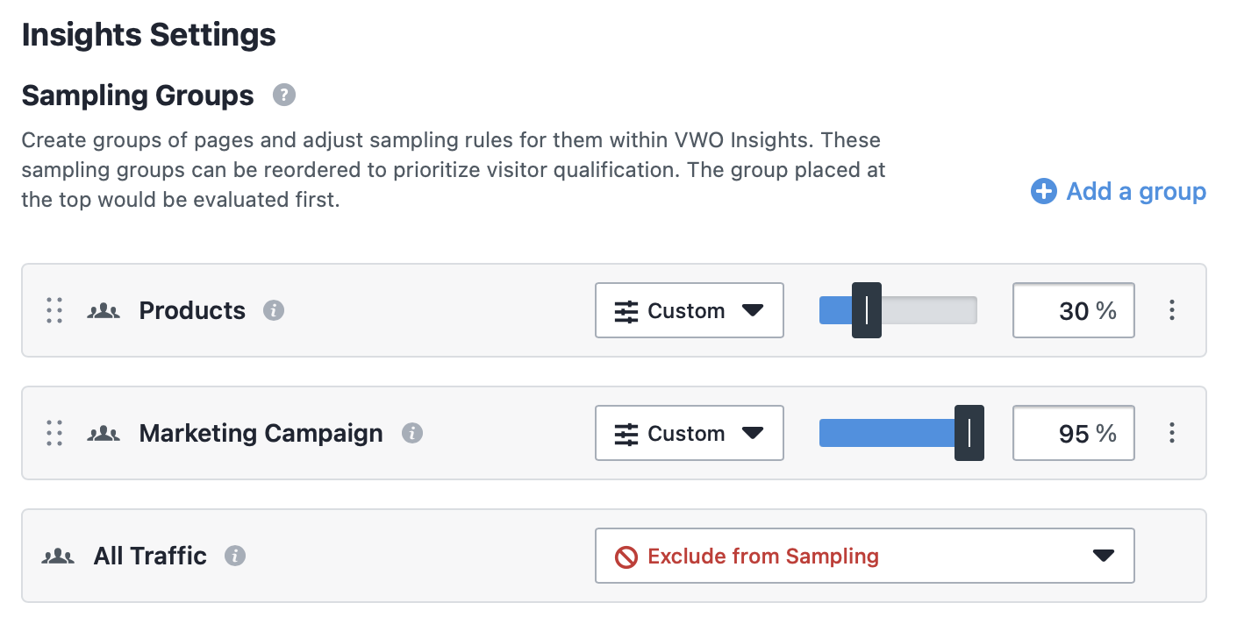
Task: Open the Products row three-dot menu
Action: coord(1171,310)
